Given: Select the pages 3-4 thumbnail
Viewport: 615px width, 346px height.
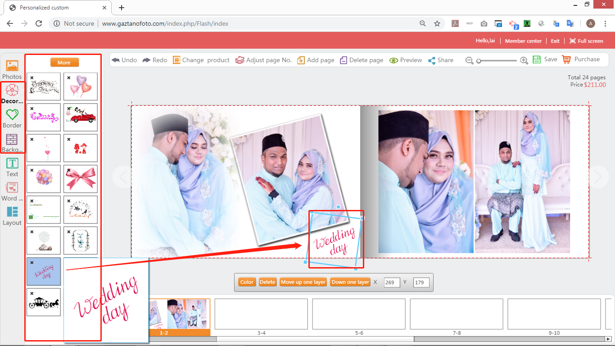Looking at the screenshot, I should coord(261,314).
